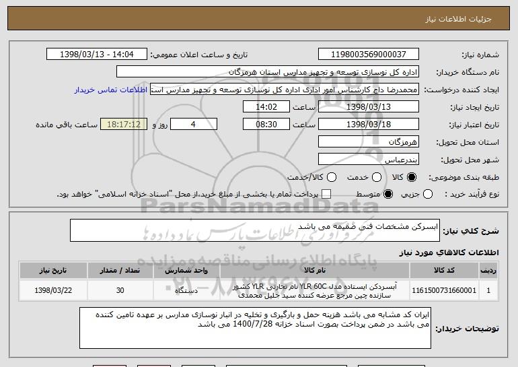This screenshot has height=367, width=518.
Task: Click the delivery city field بندرعباس
Action: [x=369, y=160]
